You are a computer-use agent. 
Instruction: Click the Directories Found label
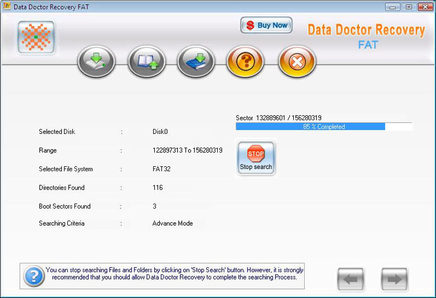pos(62,187)
